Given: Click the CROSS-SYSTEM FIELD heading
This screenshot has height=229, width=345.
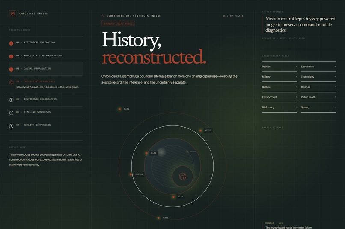Looking at the screenshot, I should (276, 56).
